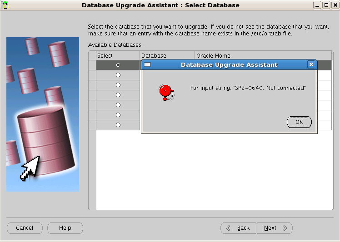Image resolution: width=340 pixels, height=242 pixels.
Task: Select the third database radio button
Action: click(x=118, y=85)
